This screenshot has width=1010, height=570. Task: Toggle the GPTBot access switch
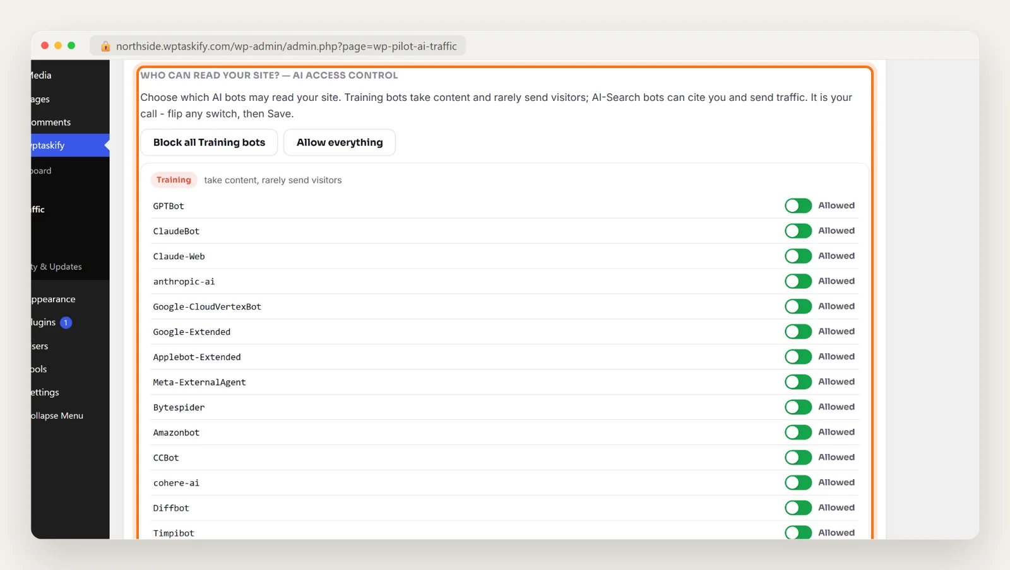[x=798, y=206]
